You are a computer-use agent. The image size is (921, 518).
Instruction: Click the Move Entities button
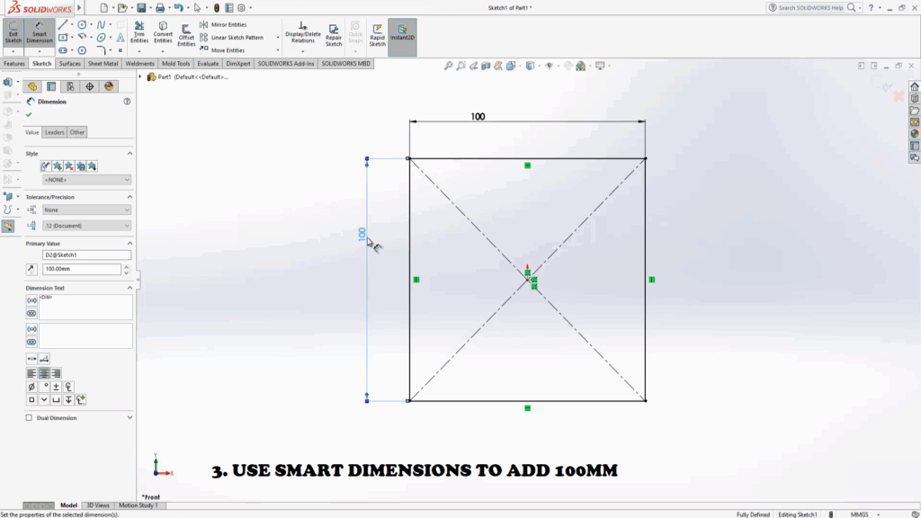click(228, 50)
